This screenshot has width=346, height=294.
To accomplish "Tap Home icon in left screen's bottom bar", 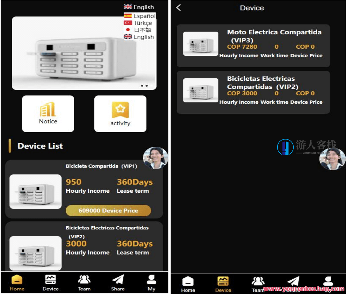I will tap(17, 283).
